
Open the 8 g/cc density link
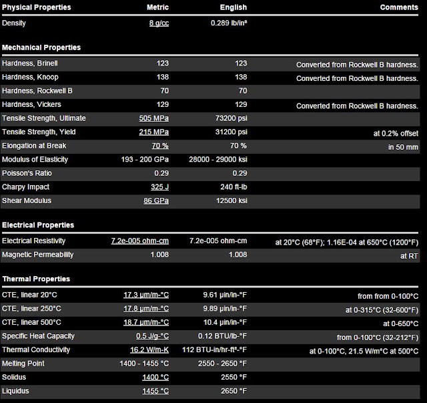click(159, 23)
